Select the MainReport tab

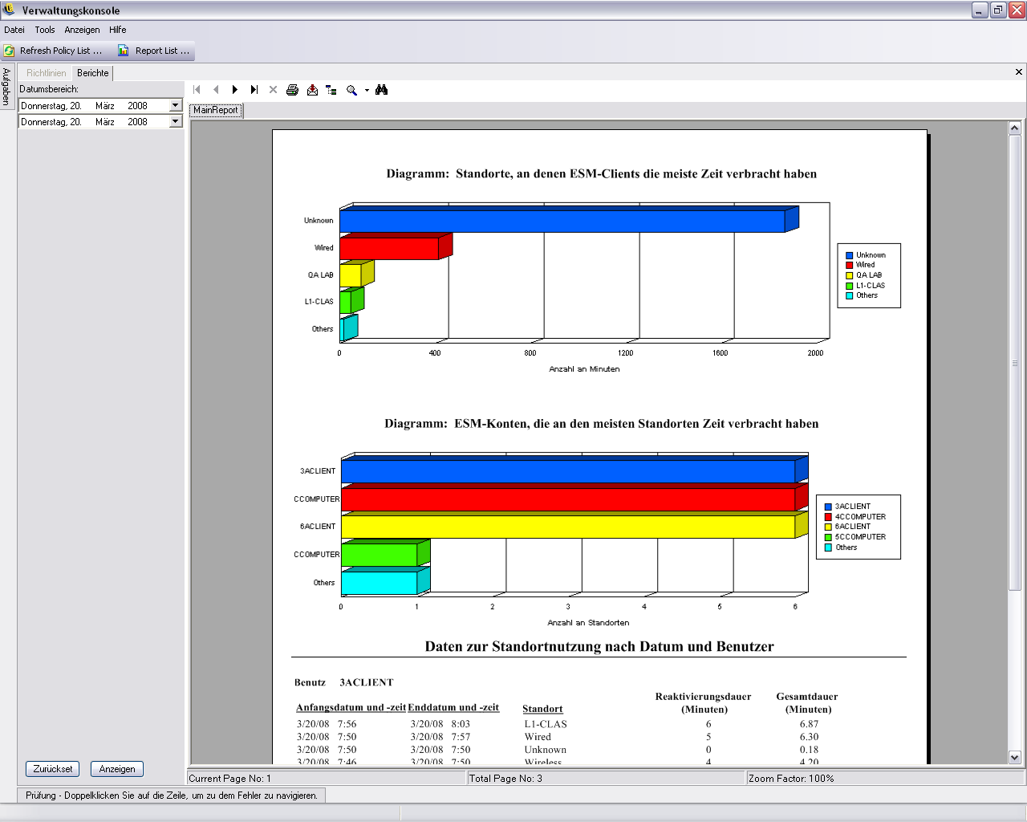point(215,110)
